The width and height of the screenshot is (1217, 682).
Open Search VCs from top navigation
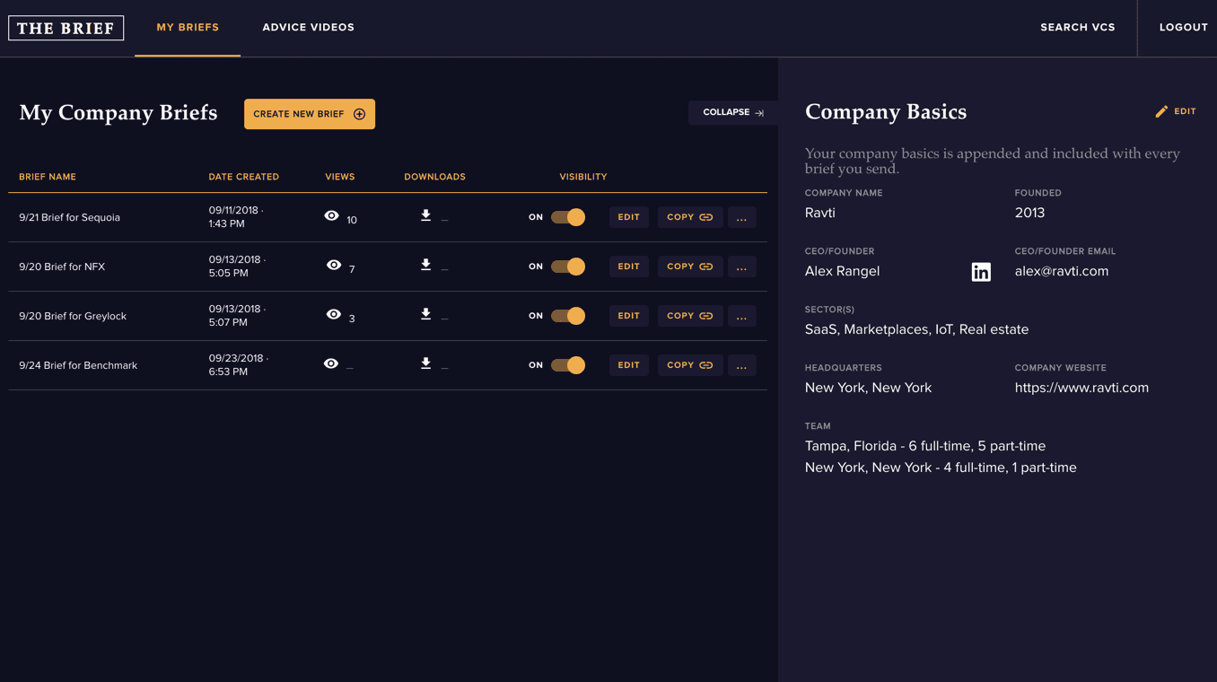1077,28
